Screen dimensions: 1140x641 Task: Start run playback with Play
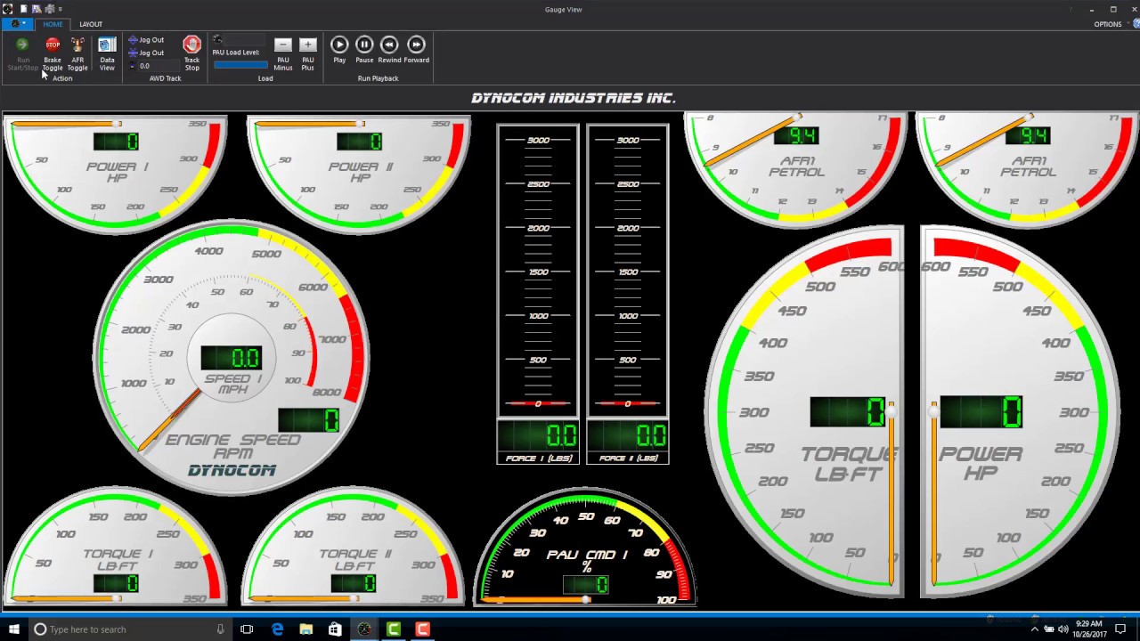point(339,50)
